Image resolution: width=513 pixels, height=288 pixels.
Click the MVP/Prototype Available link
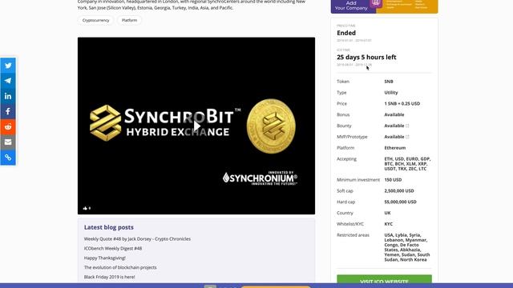tap(394, 137)
